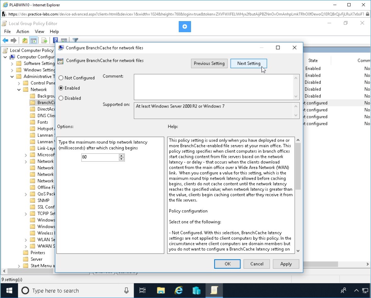The image size is (371, 298).
Task: Expand the Control Panel node
Action: click(x=19, y=83)
